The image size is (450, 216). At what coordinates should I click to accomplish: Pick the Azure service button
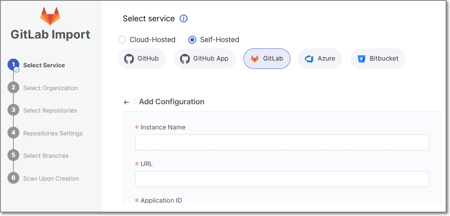(x=320, y=59)
